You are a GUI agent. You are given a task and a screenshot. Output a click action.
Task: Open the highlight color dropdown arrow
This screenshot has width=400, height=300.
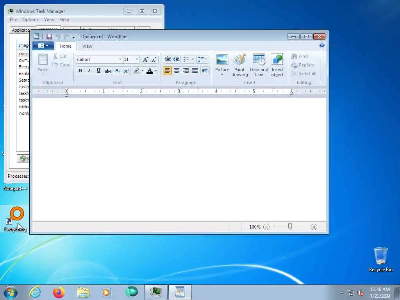click(143, 71)
